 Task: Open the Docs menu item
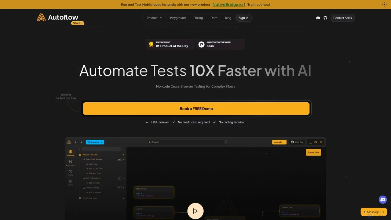coord(214,18)
